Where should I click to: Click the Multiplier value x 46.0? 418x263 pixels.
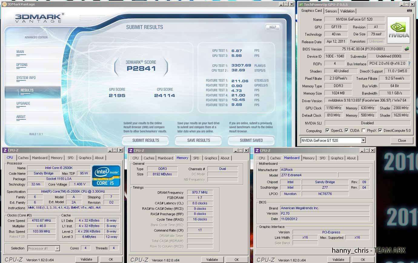tap(41, 226)
